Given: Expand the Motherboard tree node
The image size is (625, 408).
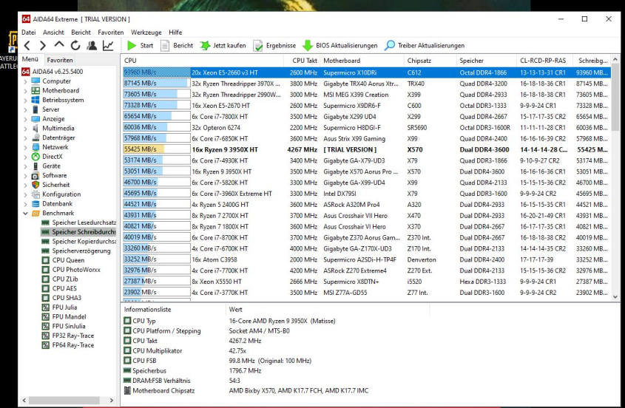Looking at the screenshot, I should click(25, 91).
